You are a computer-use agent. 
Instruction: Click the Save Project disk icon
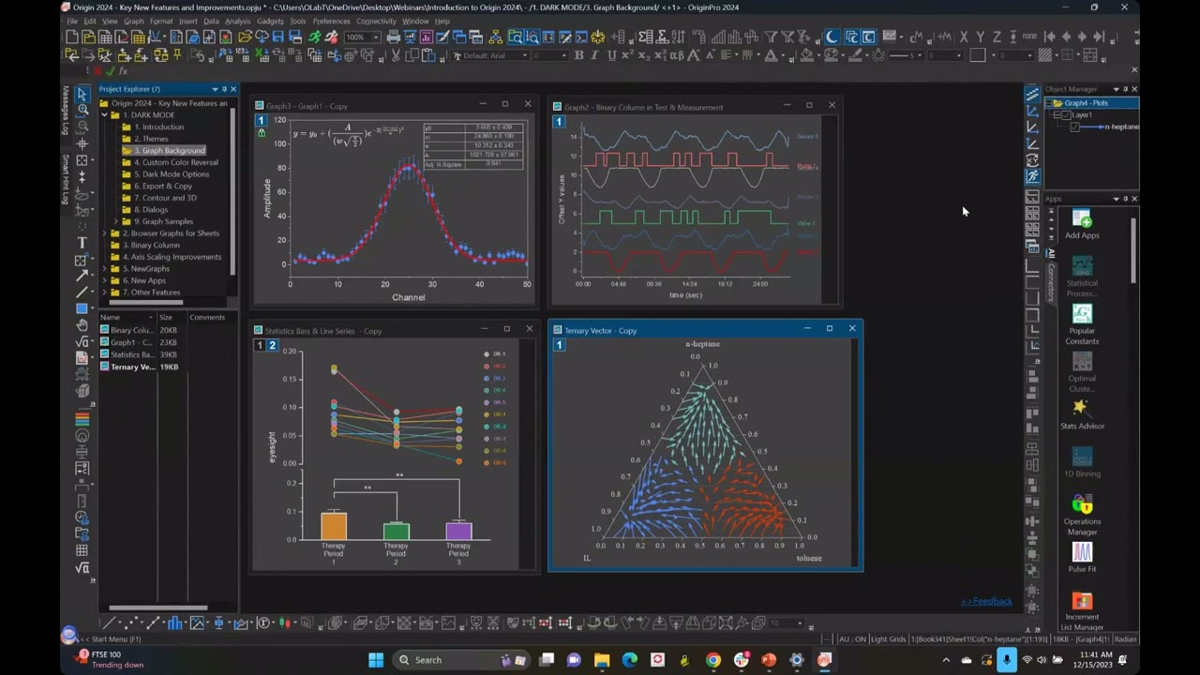278,37
